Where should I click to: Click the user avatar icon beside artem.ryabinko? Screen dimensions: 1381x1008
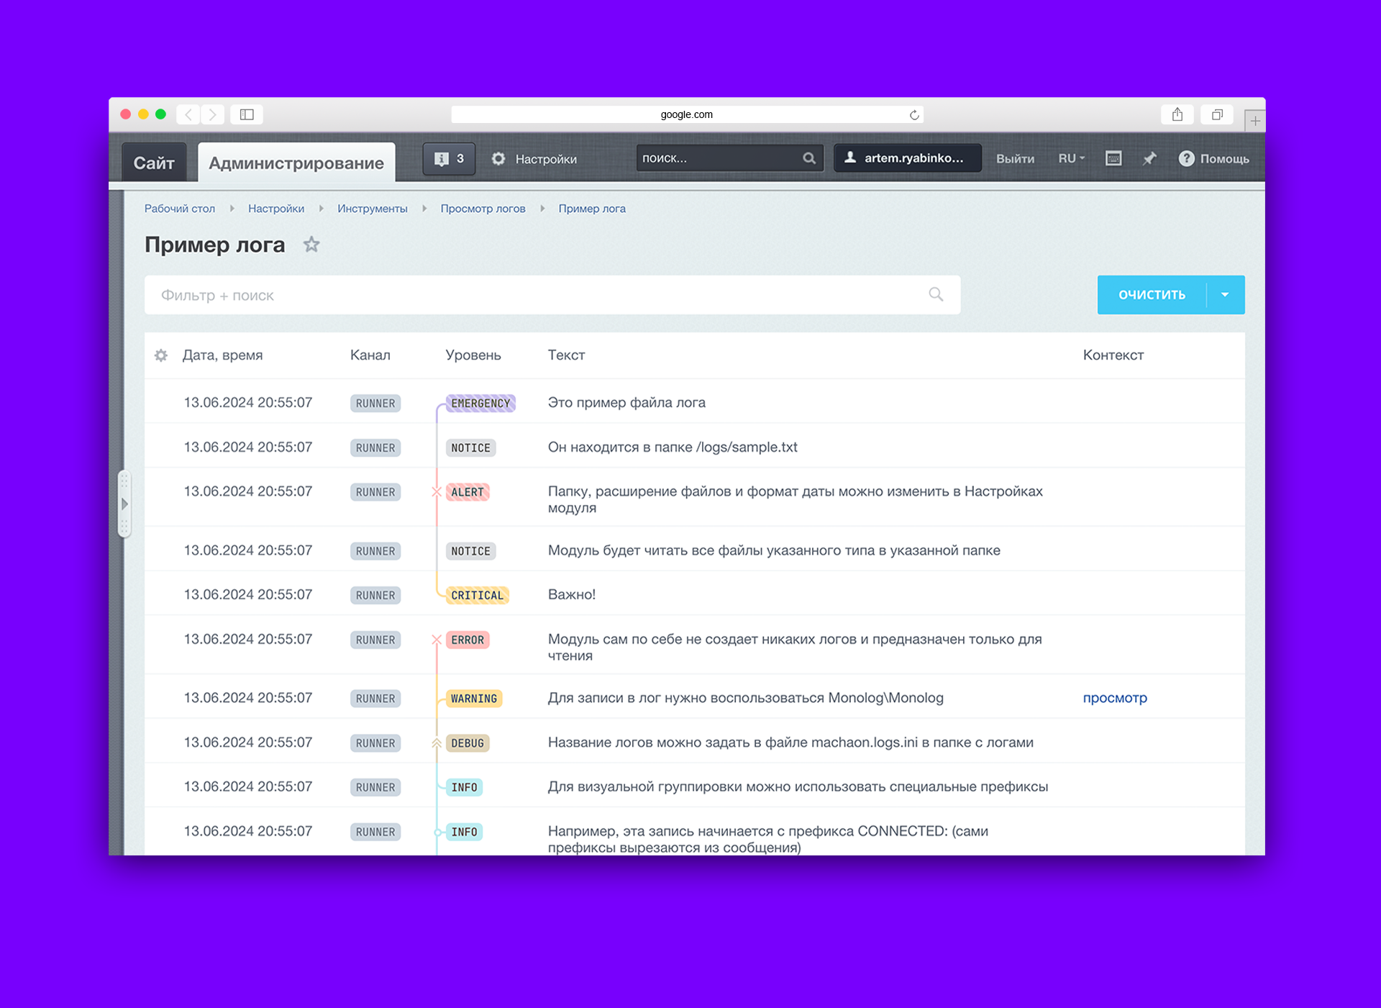pyautogui.click(x=850, y=158)
